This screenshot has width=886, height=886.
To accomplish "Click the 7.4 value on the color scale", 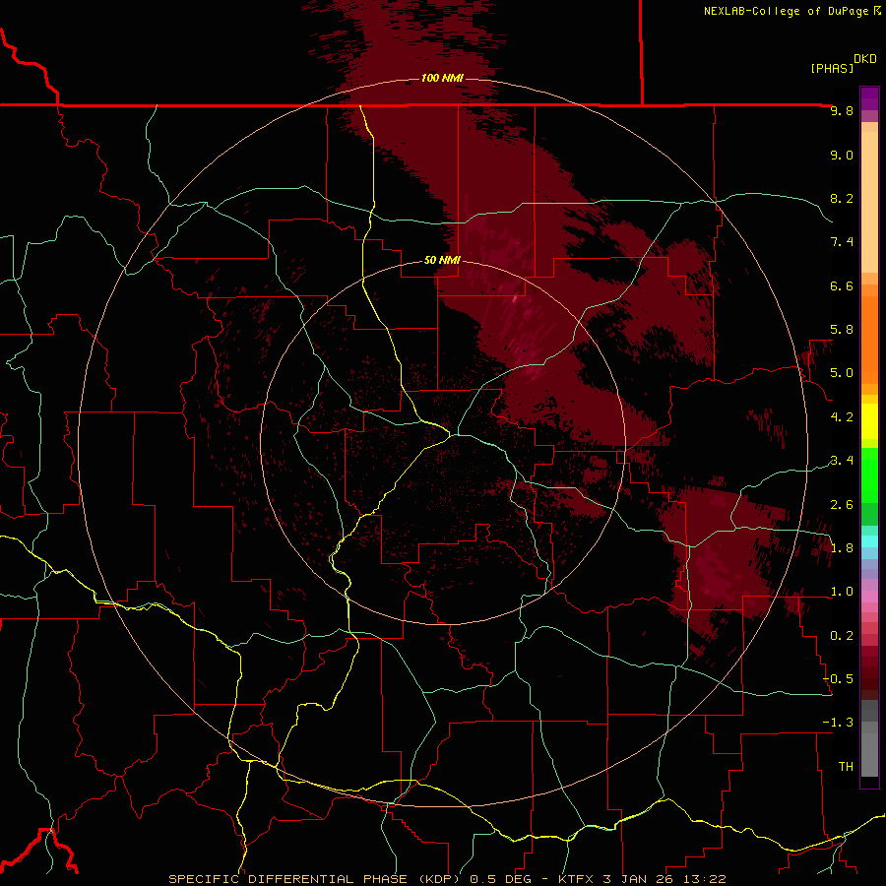I will (x=842, y=242).
